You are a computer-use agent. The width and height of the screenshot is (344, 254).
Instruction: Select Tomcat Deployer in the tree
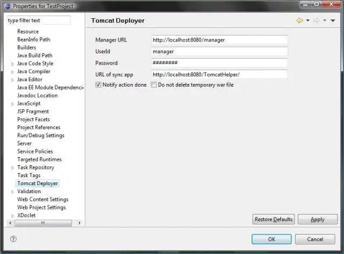click(38, 184)
